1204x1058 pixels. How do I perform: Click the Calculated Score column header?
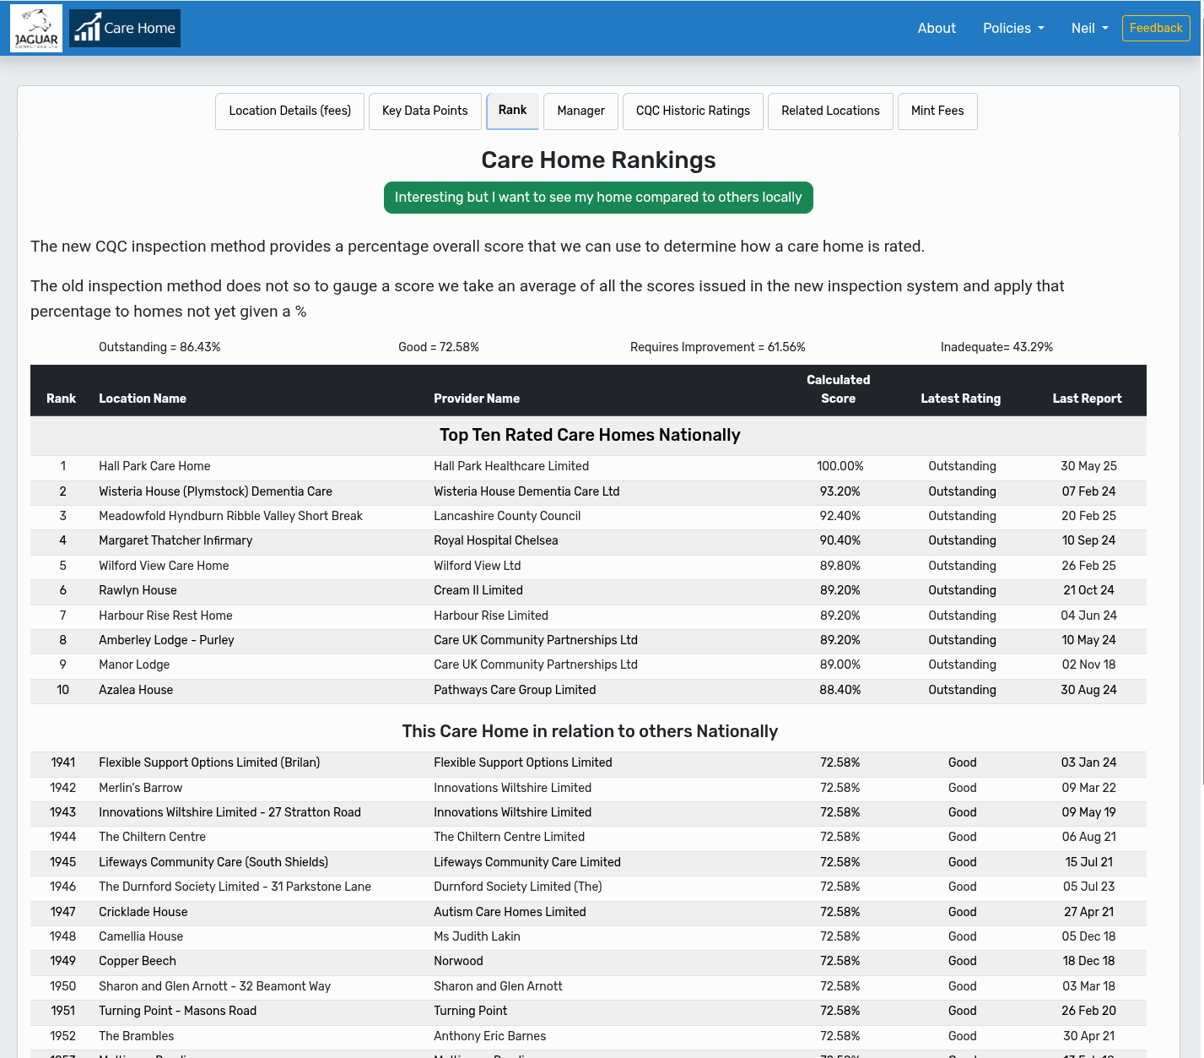(838, 389)
